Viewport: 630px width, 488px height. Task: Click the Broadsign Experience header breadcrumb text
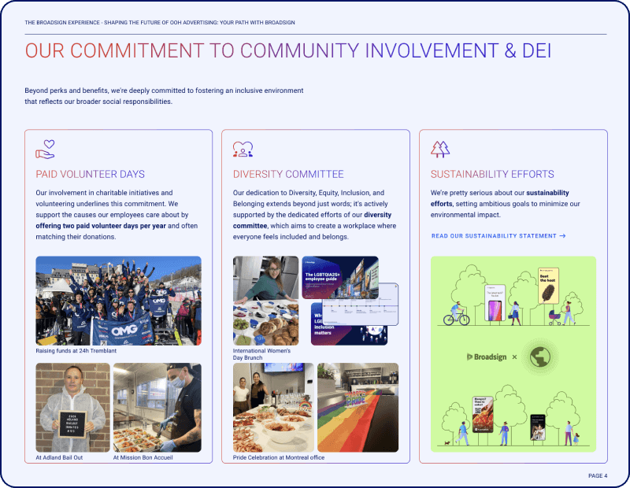[x=165, y=23]
